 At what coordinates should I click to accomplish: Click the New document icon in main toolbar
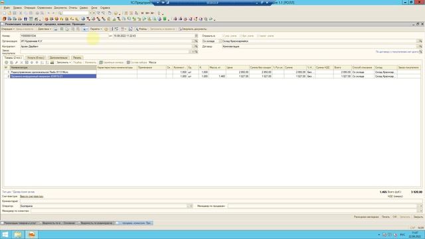click(5, 13)
